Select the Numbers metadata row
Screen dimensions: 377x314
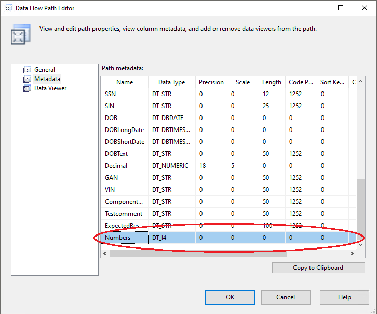(117, 238)
